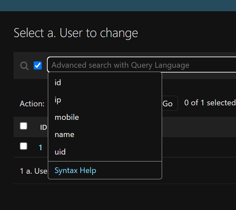The height and width of the screenshot is (210, 236).
Task: Select the "mobile" field suggestion
Action: 67,117
